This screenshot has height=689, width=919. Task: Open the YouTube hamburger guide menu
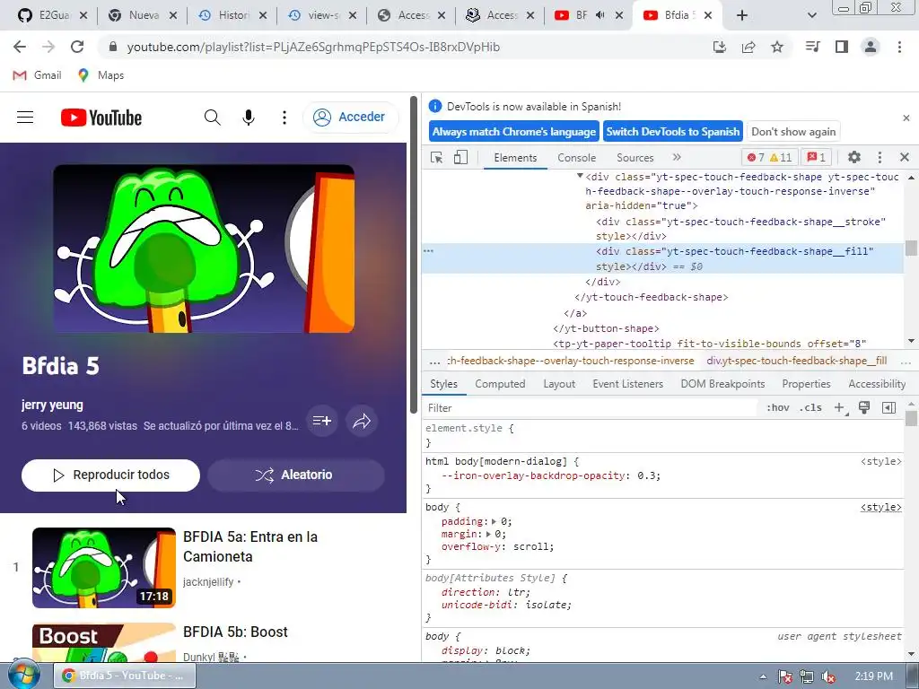[25, 118]
